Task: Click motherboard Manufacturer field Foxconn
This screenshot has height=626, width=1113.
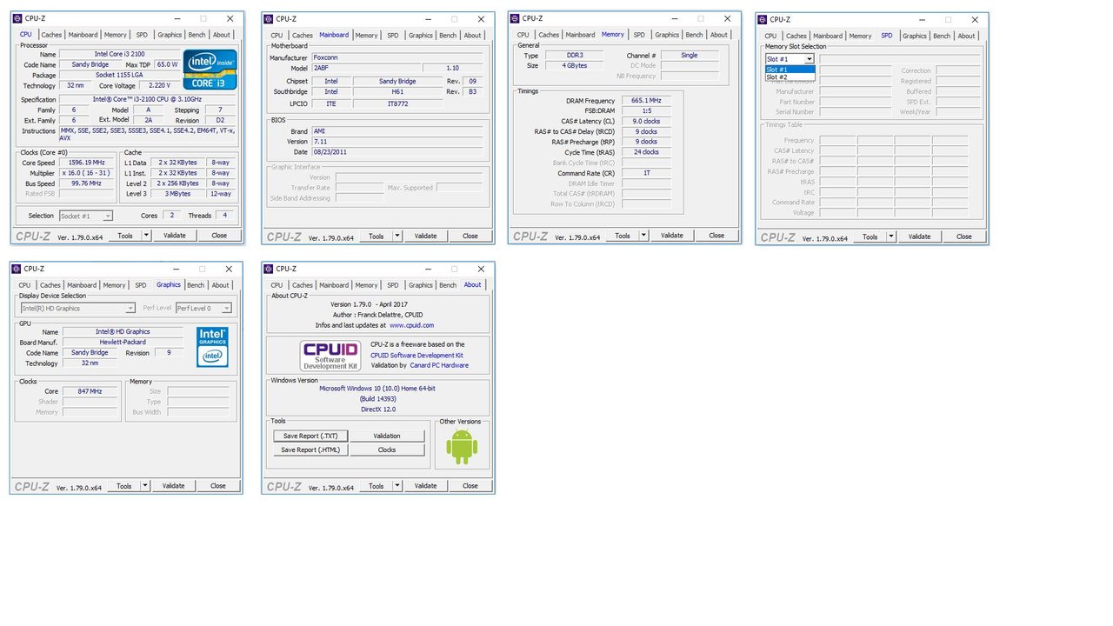Action: pos(397,57)
